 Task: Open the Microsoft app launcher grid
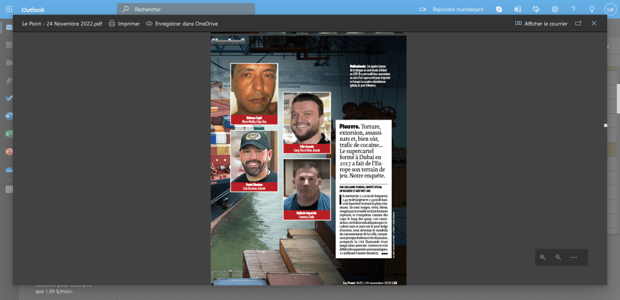click(9, 10)
